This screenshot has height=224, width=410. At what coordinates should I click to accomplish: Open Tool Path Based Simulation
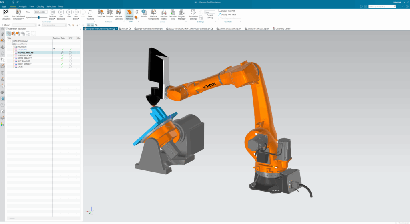(18, 15)
